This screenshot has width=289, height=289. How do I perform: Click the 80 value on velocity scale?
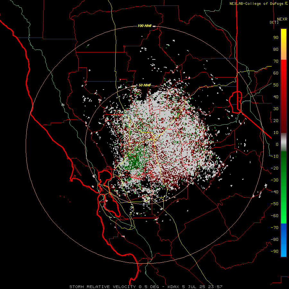pos(276,49)
